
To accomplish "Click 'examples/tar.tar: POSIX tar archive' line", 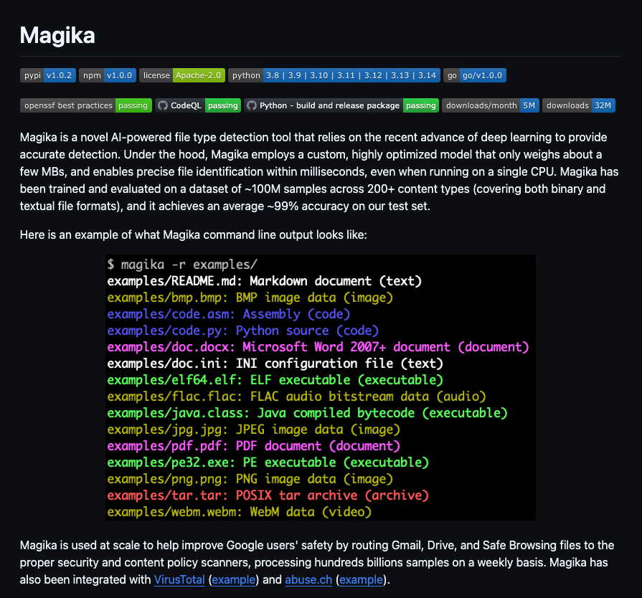I will tap(268, 495).
